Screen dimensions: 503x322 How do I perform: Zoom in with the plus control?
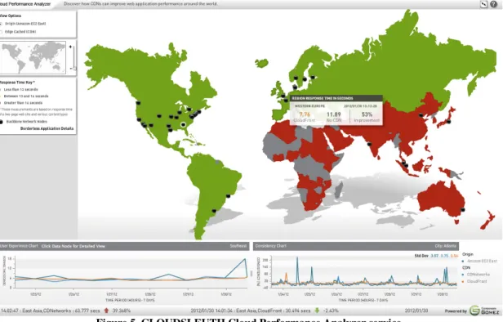coord(71,47)
